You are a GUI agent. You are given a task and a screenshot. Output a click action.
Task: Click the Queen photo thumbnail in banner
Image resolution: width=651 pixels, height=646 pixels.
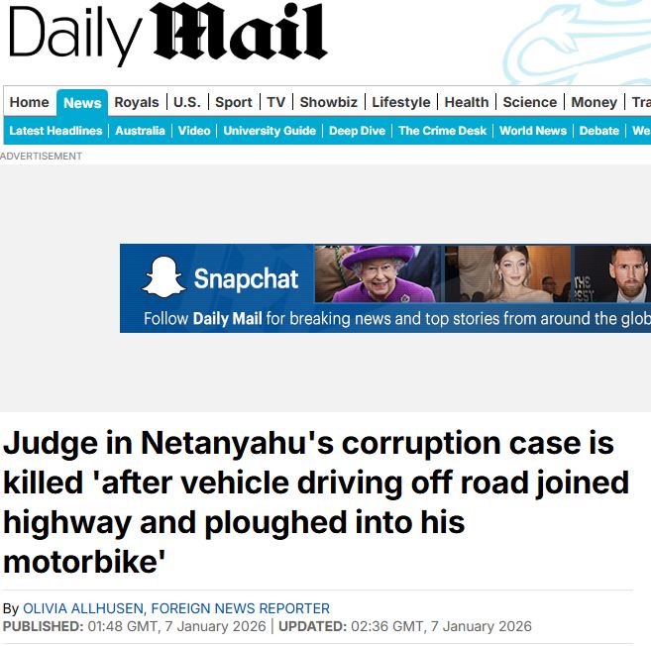tap(379, 273)
